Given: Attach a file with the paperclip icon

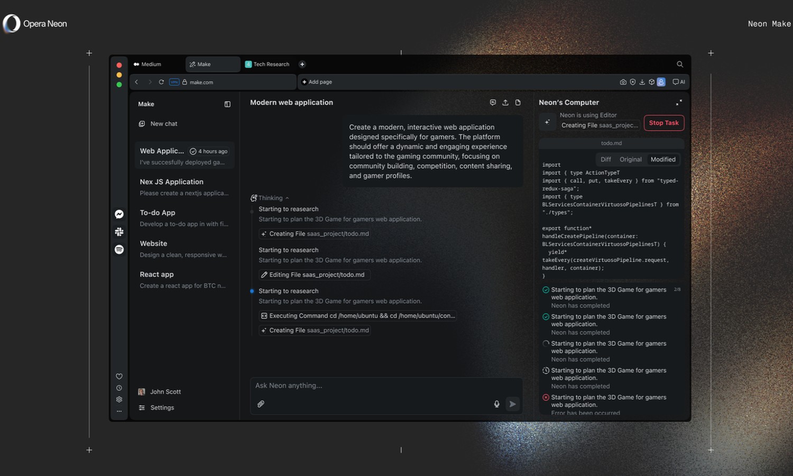Looking at the screenshot, I should point(261,404).
